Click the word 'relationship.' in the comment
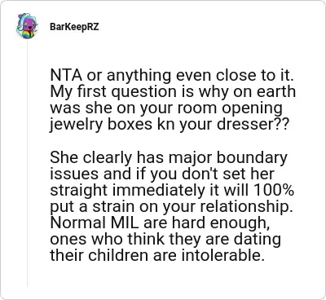The width and height of the screenshot is (326, 300). tap(248, 206)
